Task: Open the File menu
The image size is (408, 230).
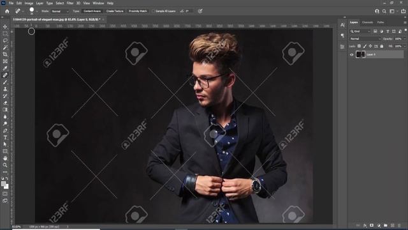Action: click(x=11, y=3)
